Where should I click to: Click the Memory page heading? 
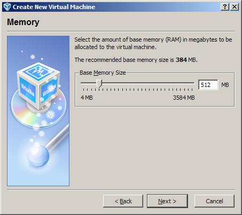point(23,22)
